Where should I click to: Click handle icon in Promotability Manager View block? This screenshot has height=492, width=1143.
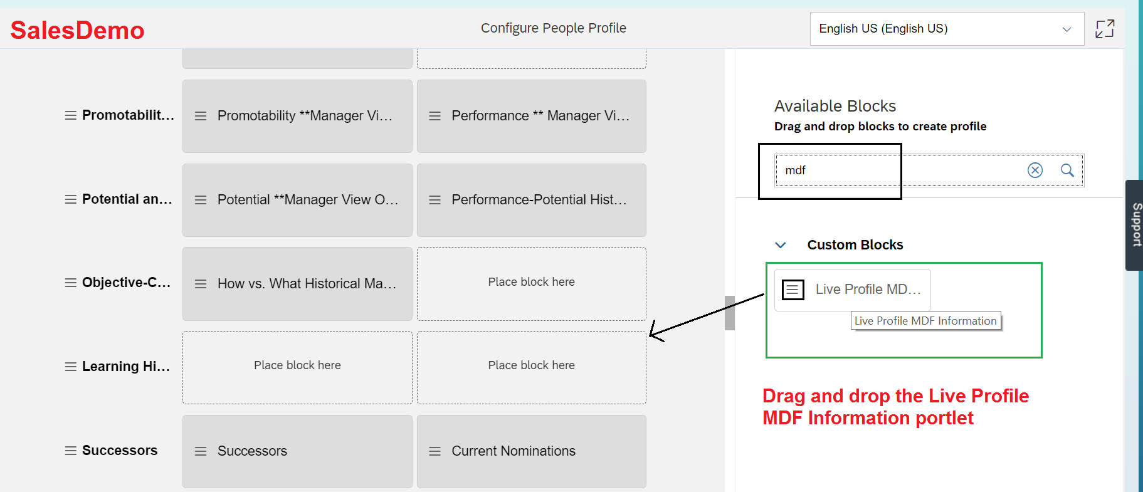click(x=201, y=116)
